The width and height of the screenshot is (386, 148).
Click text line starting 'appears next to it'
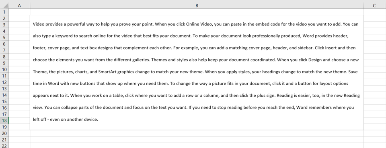196,96
